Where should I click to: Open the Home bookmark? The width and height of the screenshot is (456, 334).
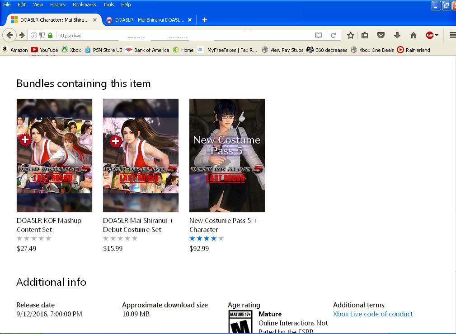pos(183,50)
